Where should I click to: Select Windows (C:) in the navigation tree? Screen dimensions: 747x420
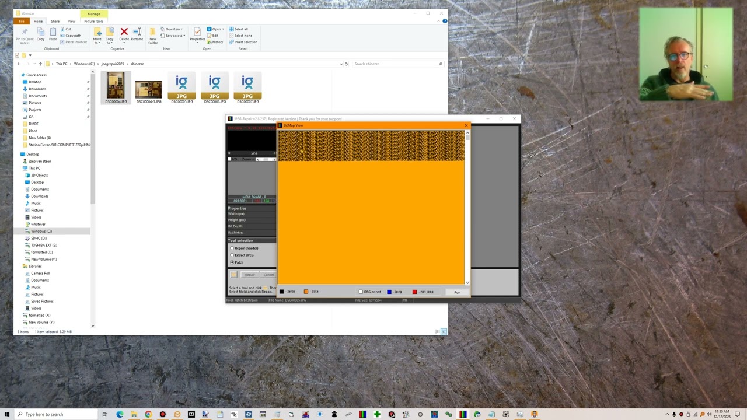point(41,231)
